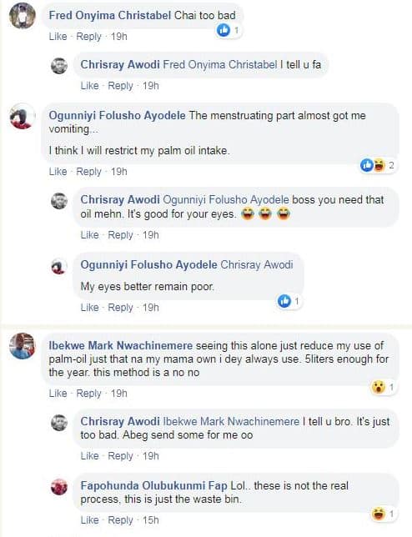This screenshot has height=537, width=412.
Task: Like Fred Onyima Christabel's 'Chai too bad' comment
Action: pos(58,37)
